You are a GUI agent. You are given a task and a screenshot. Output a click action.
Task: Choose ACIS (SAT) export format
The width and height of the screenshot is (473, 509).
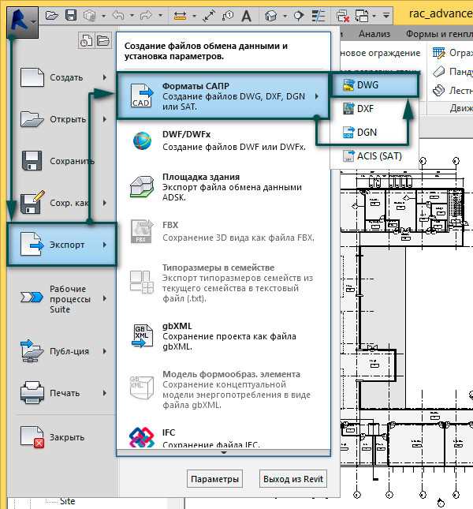pos(374,156)
